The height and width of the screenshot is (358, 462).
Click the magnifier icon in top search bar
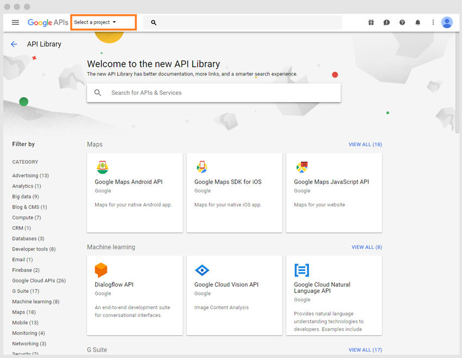153,22
